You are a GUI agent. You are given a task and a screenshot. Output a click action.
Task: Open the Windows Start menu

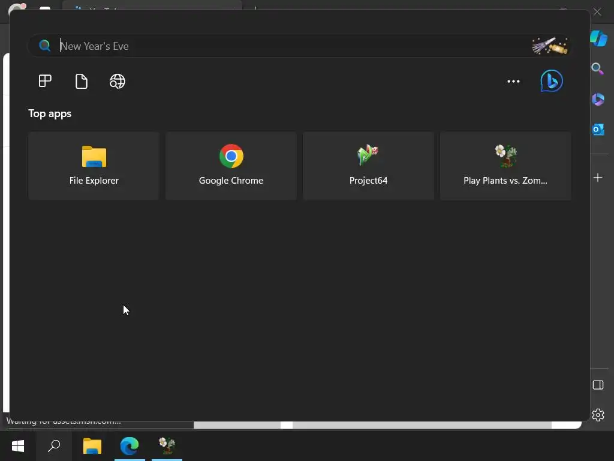click(18, 446)
